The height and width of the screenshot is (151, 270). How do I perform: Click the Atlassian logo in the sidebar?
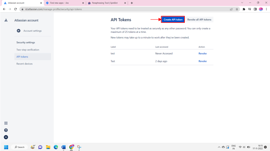tap(6, 20)
